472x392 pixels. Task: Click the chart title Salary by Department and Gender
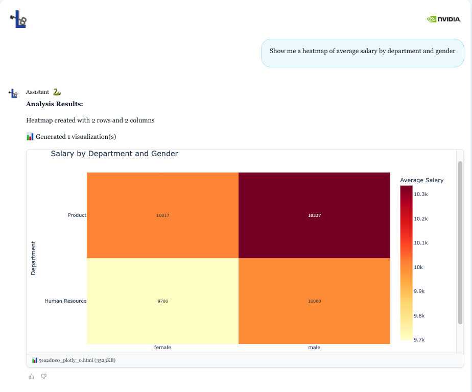pos(114,154)
